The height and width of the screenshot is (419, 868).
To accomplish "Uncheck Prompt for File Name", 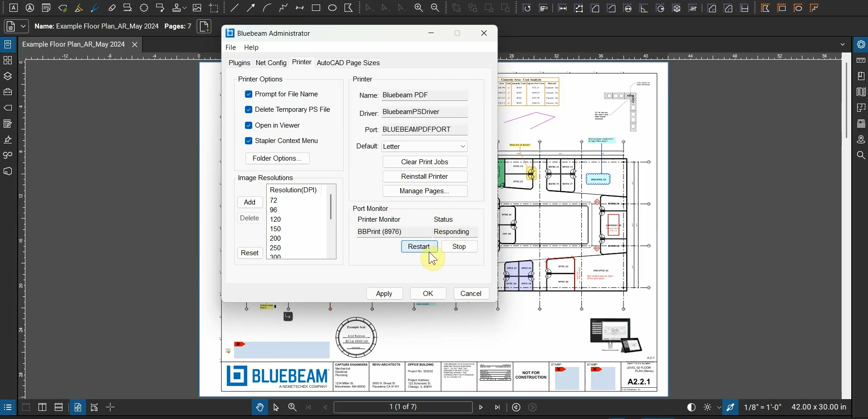I will point(249,95).
